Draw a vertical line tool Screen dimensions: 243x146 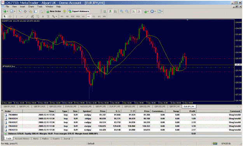pyautogui.click(x=16, y=16)
